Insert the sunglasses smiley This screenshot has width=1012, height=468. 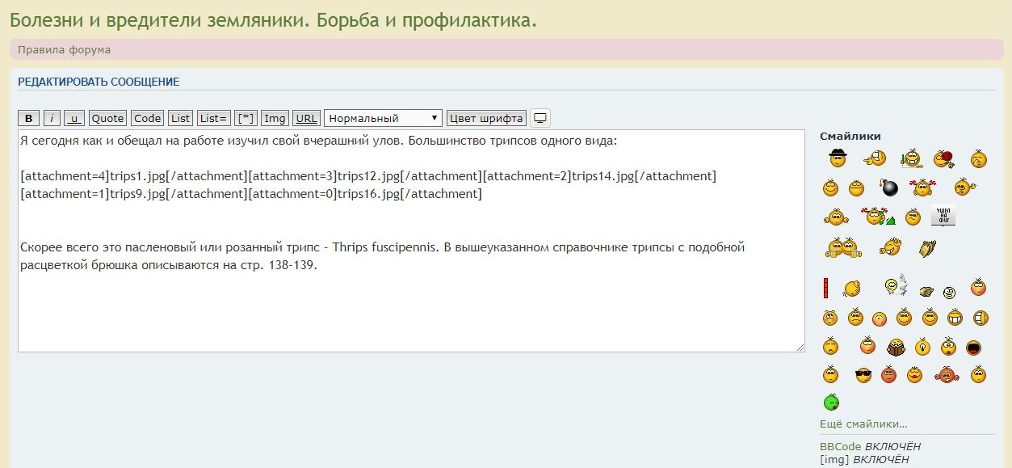tap(863, 375)
